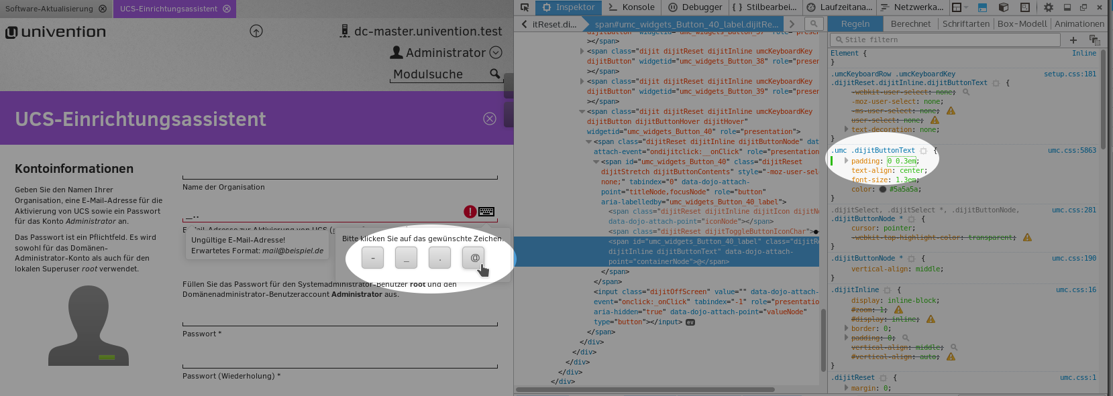The height and width of the screenshot is (396, 1113).
Task: Close the UCS-Einrichtungsassistent purple header
Action: [490, 119]
